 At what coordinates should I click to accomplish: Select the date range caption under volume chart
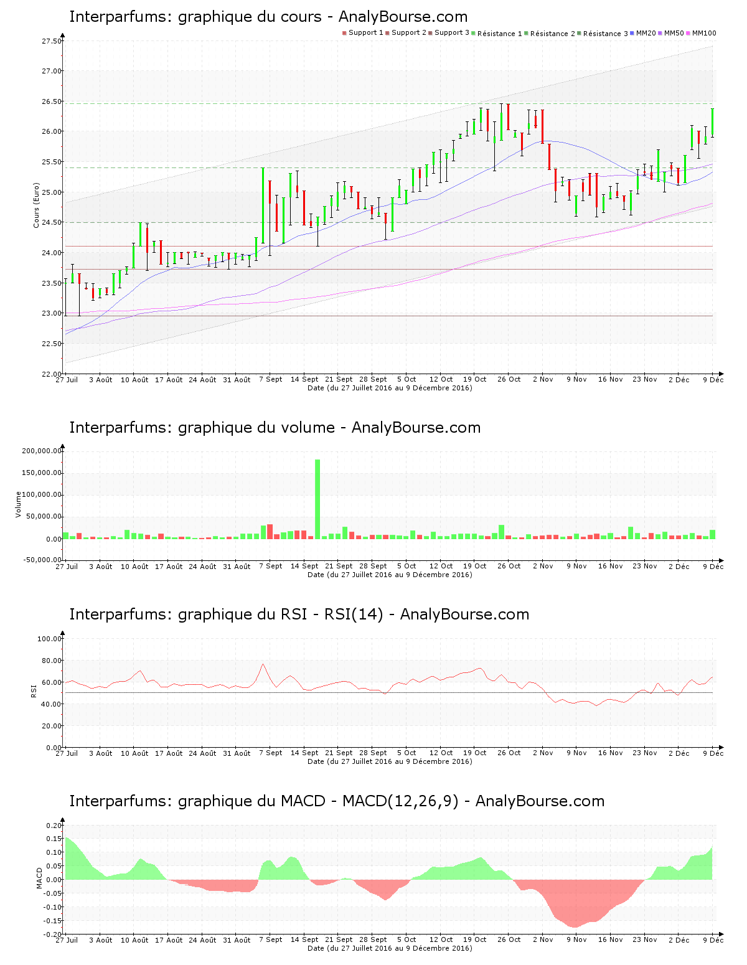click(390, 575)
